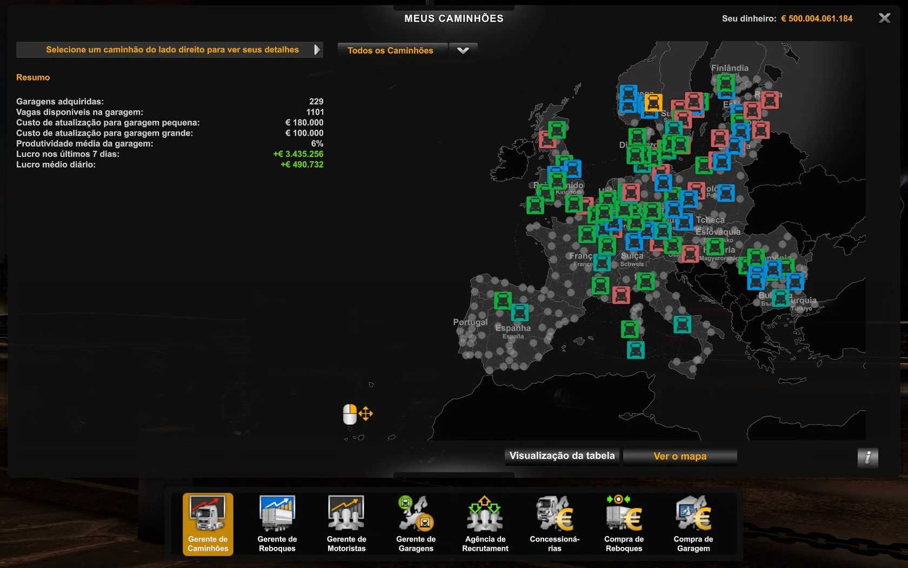Image resolution: width=908 pixels, height=568 pixels.
Task: Open Compra de Garagem icon
Action: (x=693, y=523)
